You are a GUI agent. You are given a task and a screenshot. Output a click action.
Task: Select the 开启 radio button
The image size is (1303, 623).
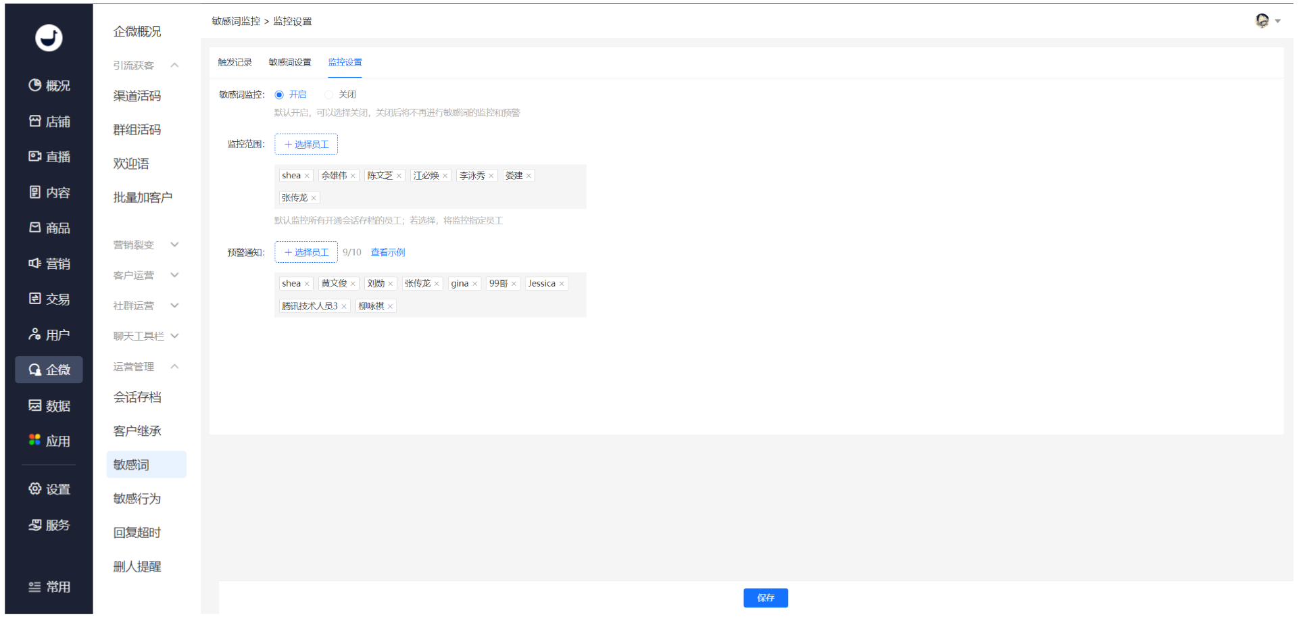279,95
